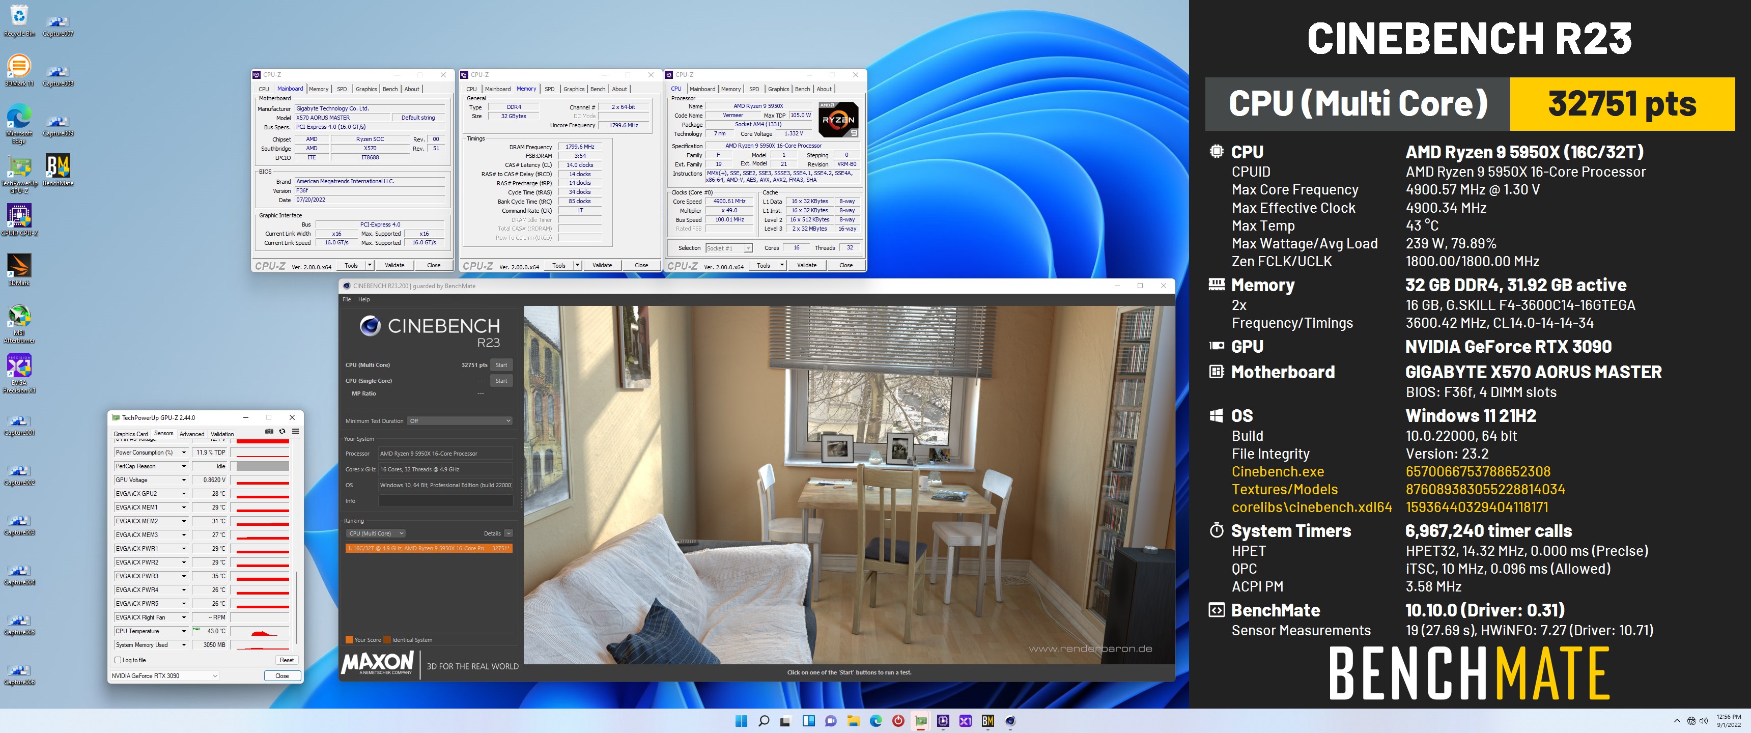Take a GPU-Z screenshot with camera icon
The height and width of the screenshot is (733, 1751).
coord(269,431)
